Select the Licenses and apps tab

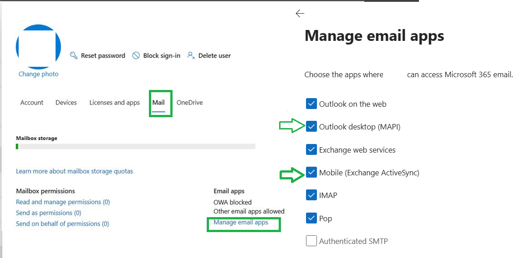coord(114,103)
